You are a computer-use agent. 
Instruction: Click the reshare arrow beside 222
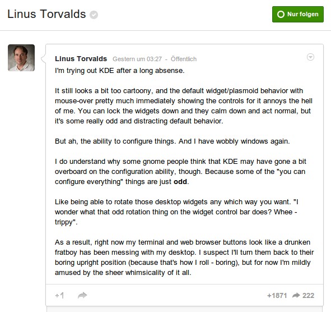[x=296, y=295]
